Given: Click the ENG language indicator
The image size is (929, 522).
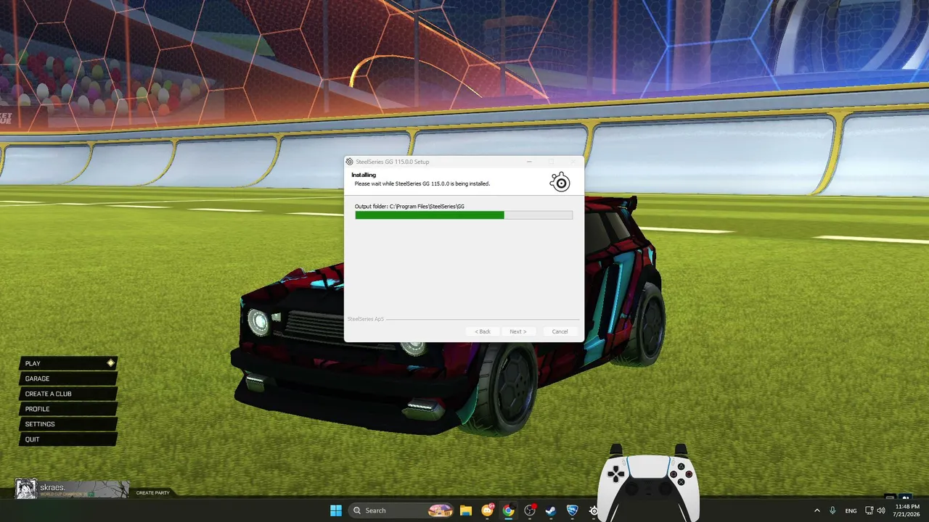Looking at the screenshot, I should [851, 510].
